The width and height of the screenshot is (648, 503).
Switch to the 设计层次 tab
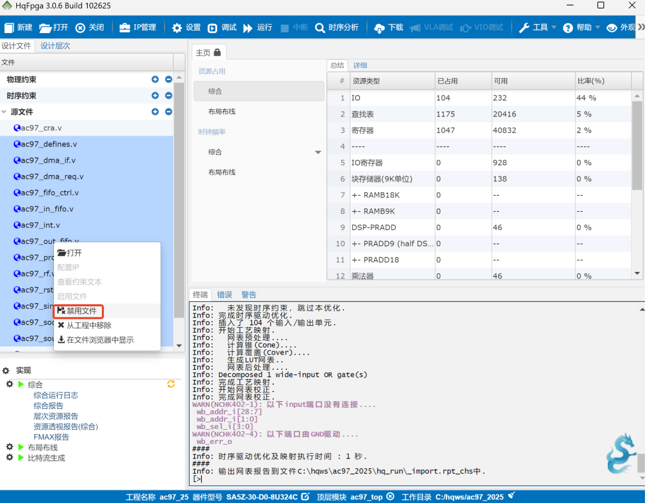click(55, 46)
